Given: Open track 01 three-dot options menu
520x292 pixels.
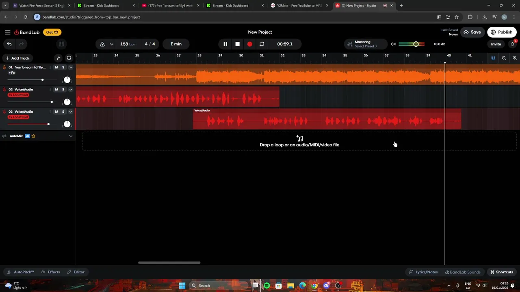Looking at the screenshot, I should click(x=50, y=67).
